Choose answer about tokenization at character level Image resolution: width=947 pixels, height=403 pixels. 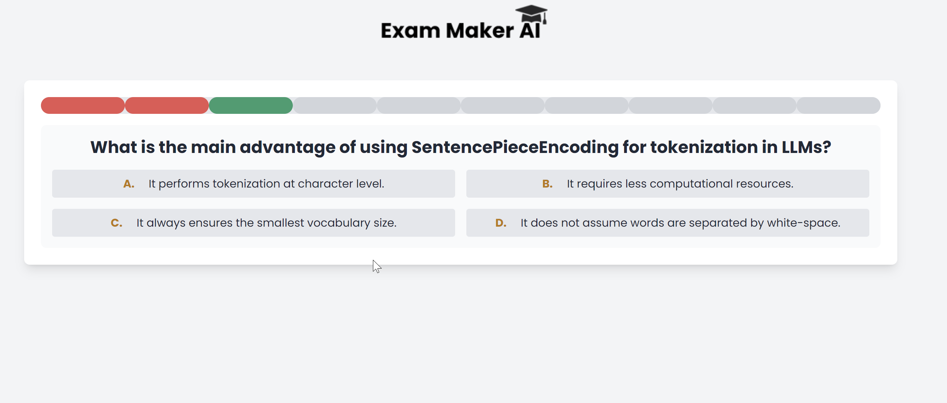point(253,184)
